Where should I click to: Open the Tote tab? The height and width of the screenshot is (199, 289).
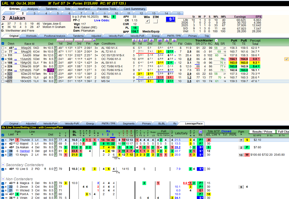[67, 9]
